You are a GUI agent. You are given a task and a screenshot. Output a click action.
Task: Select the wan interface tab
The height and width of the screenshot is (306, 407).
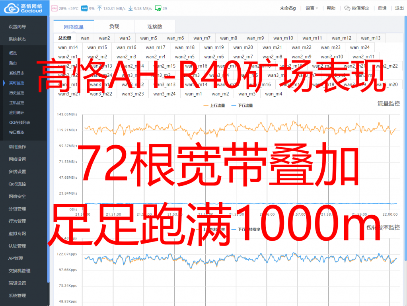point(85,38)
